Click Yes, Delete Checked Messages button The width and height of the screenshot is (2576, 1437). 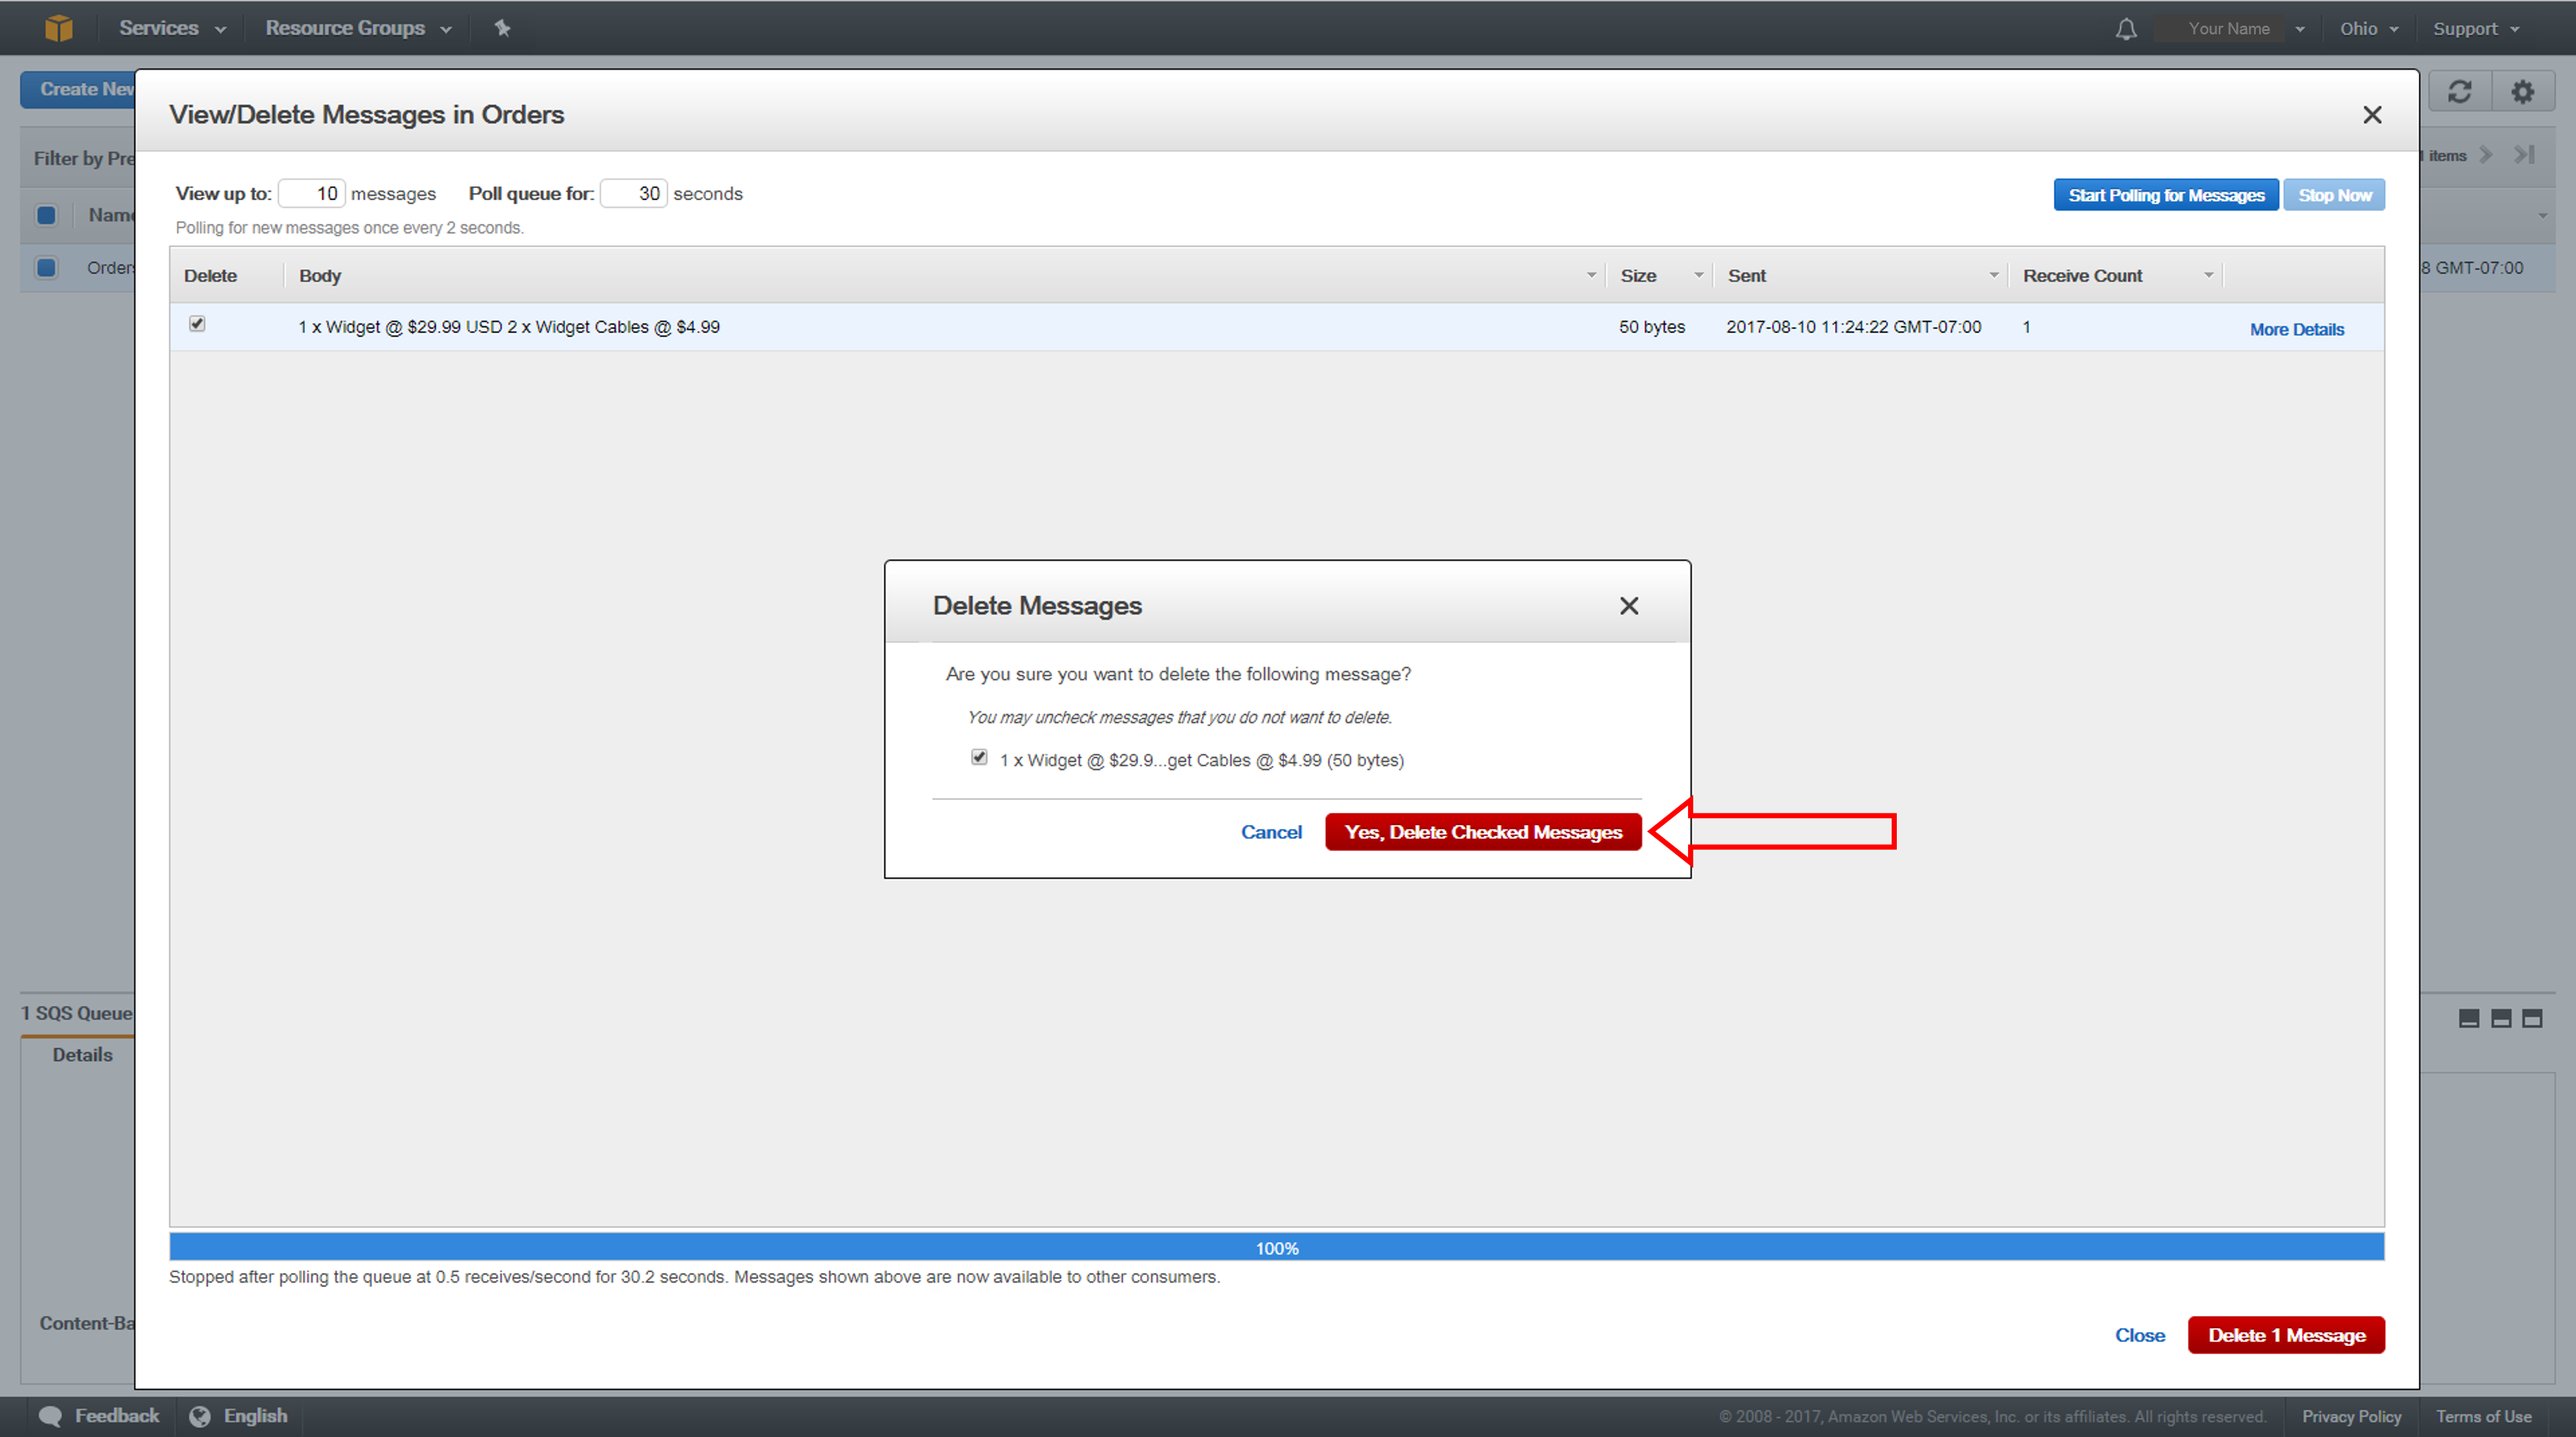(x=1483, y=830)
